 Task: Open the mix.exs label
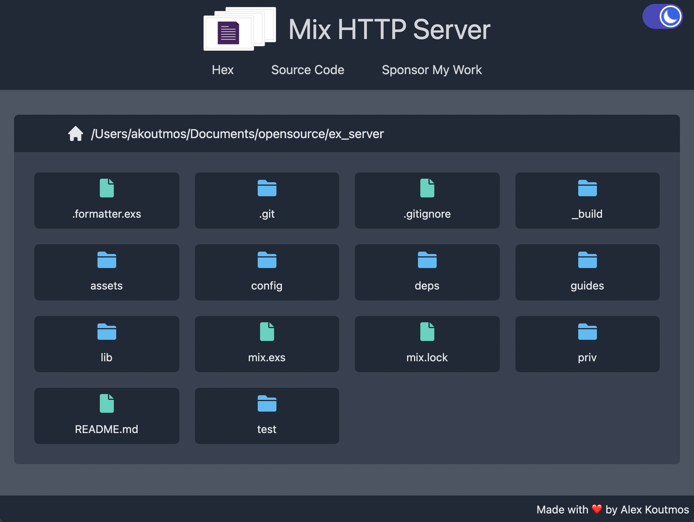pyautogui.click(x=267, y=357)
